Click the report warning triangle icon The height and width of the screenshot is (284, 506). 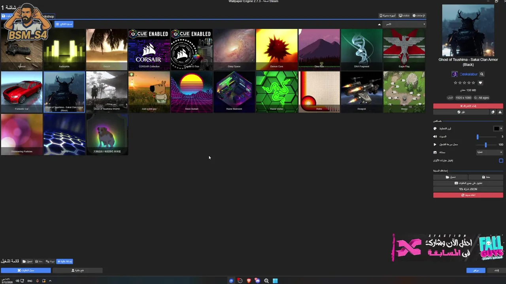pyautogui.click(x=500, y=112)
